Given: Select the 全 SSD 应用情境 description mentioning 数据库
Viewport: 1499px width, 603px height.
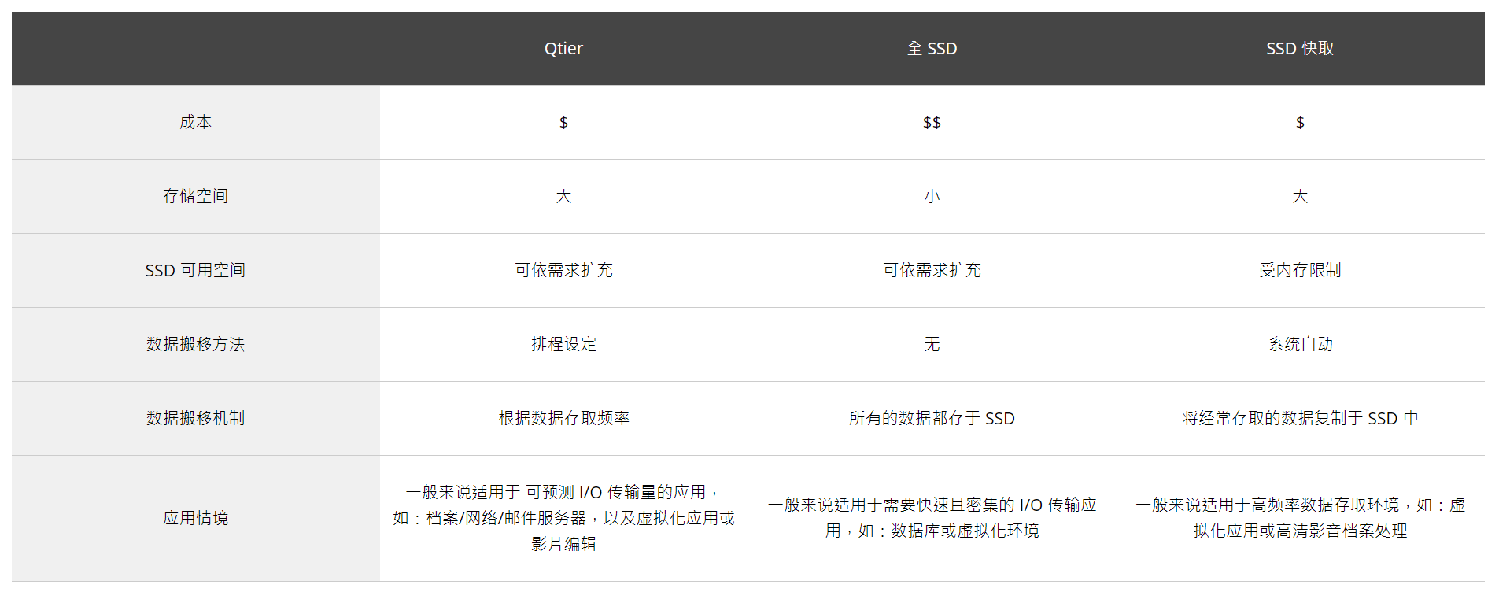Looking at the screenshot, I should pyautogui.click(x=932, y=518).
